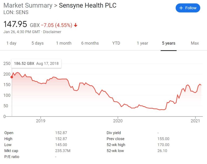
Task: Select the 1 year tab
Action: tap(142, 43)
